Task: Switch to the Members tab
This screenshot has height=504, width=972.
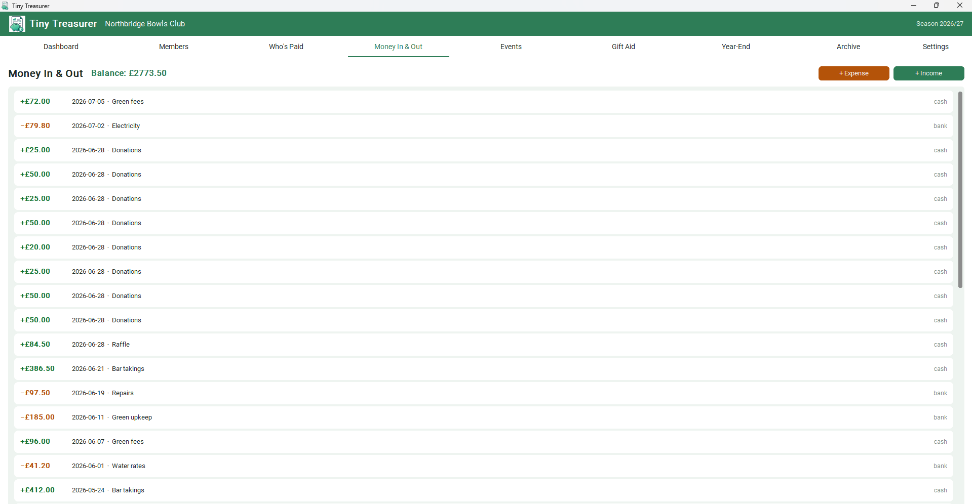Action: [x=174, y=47]
